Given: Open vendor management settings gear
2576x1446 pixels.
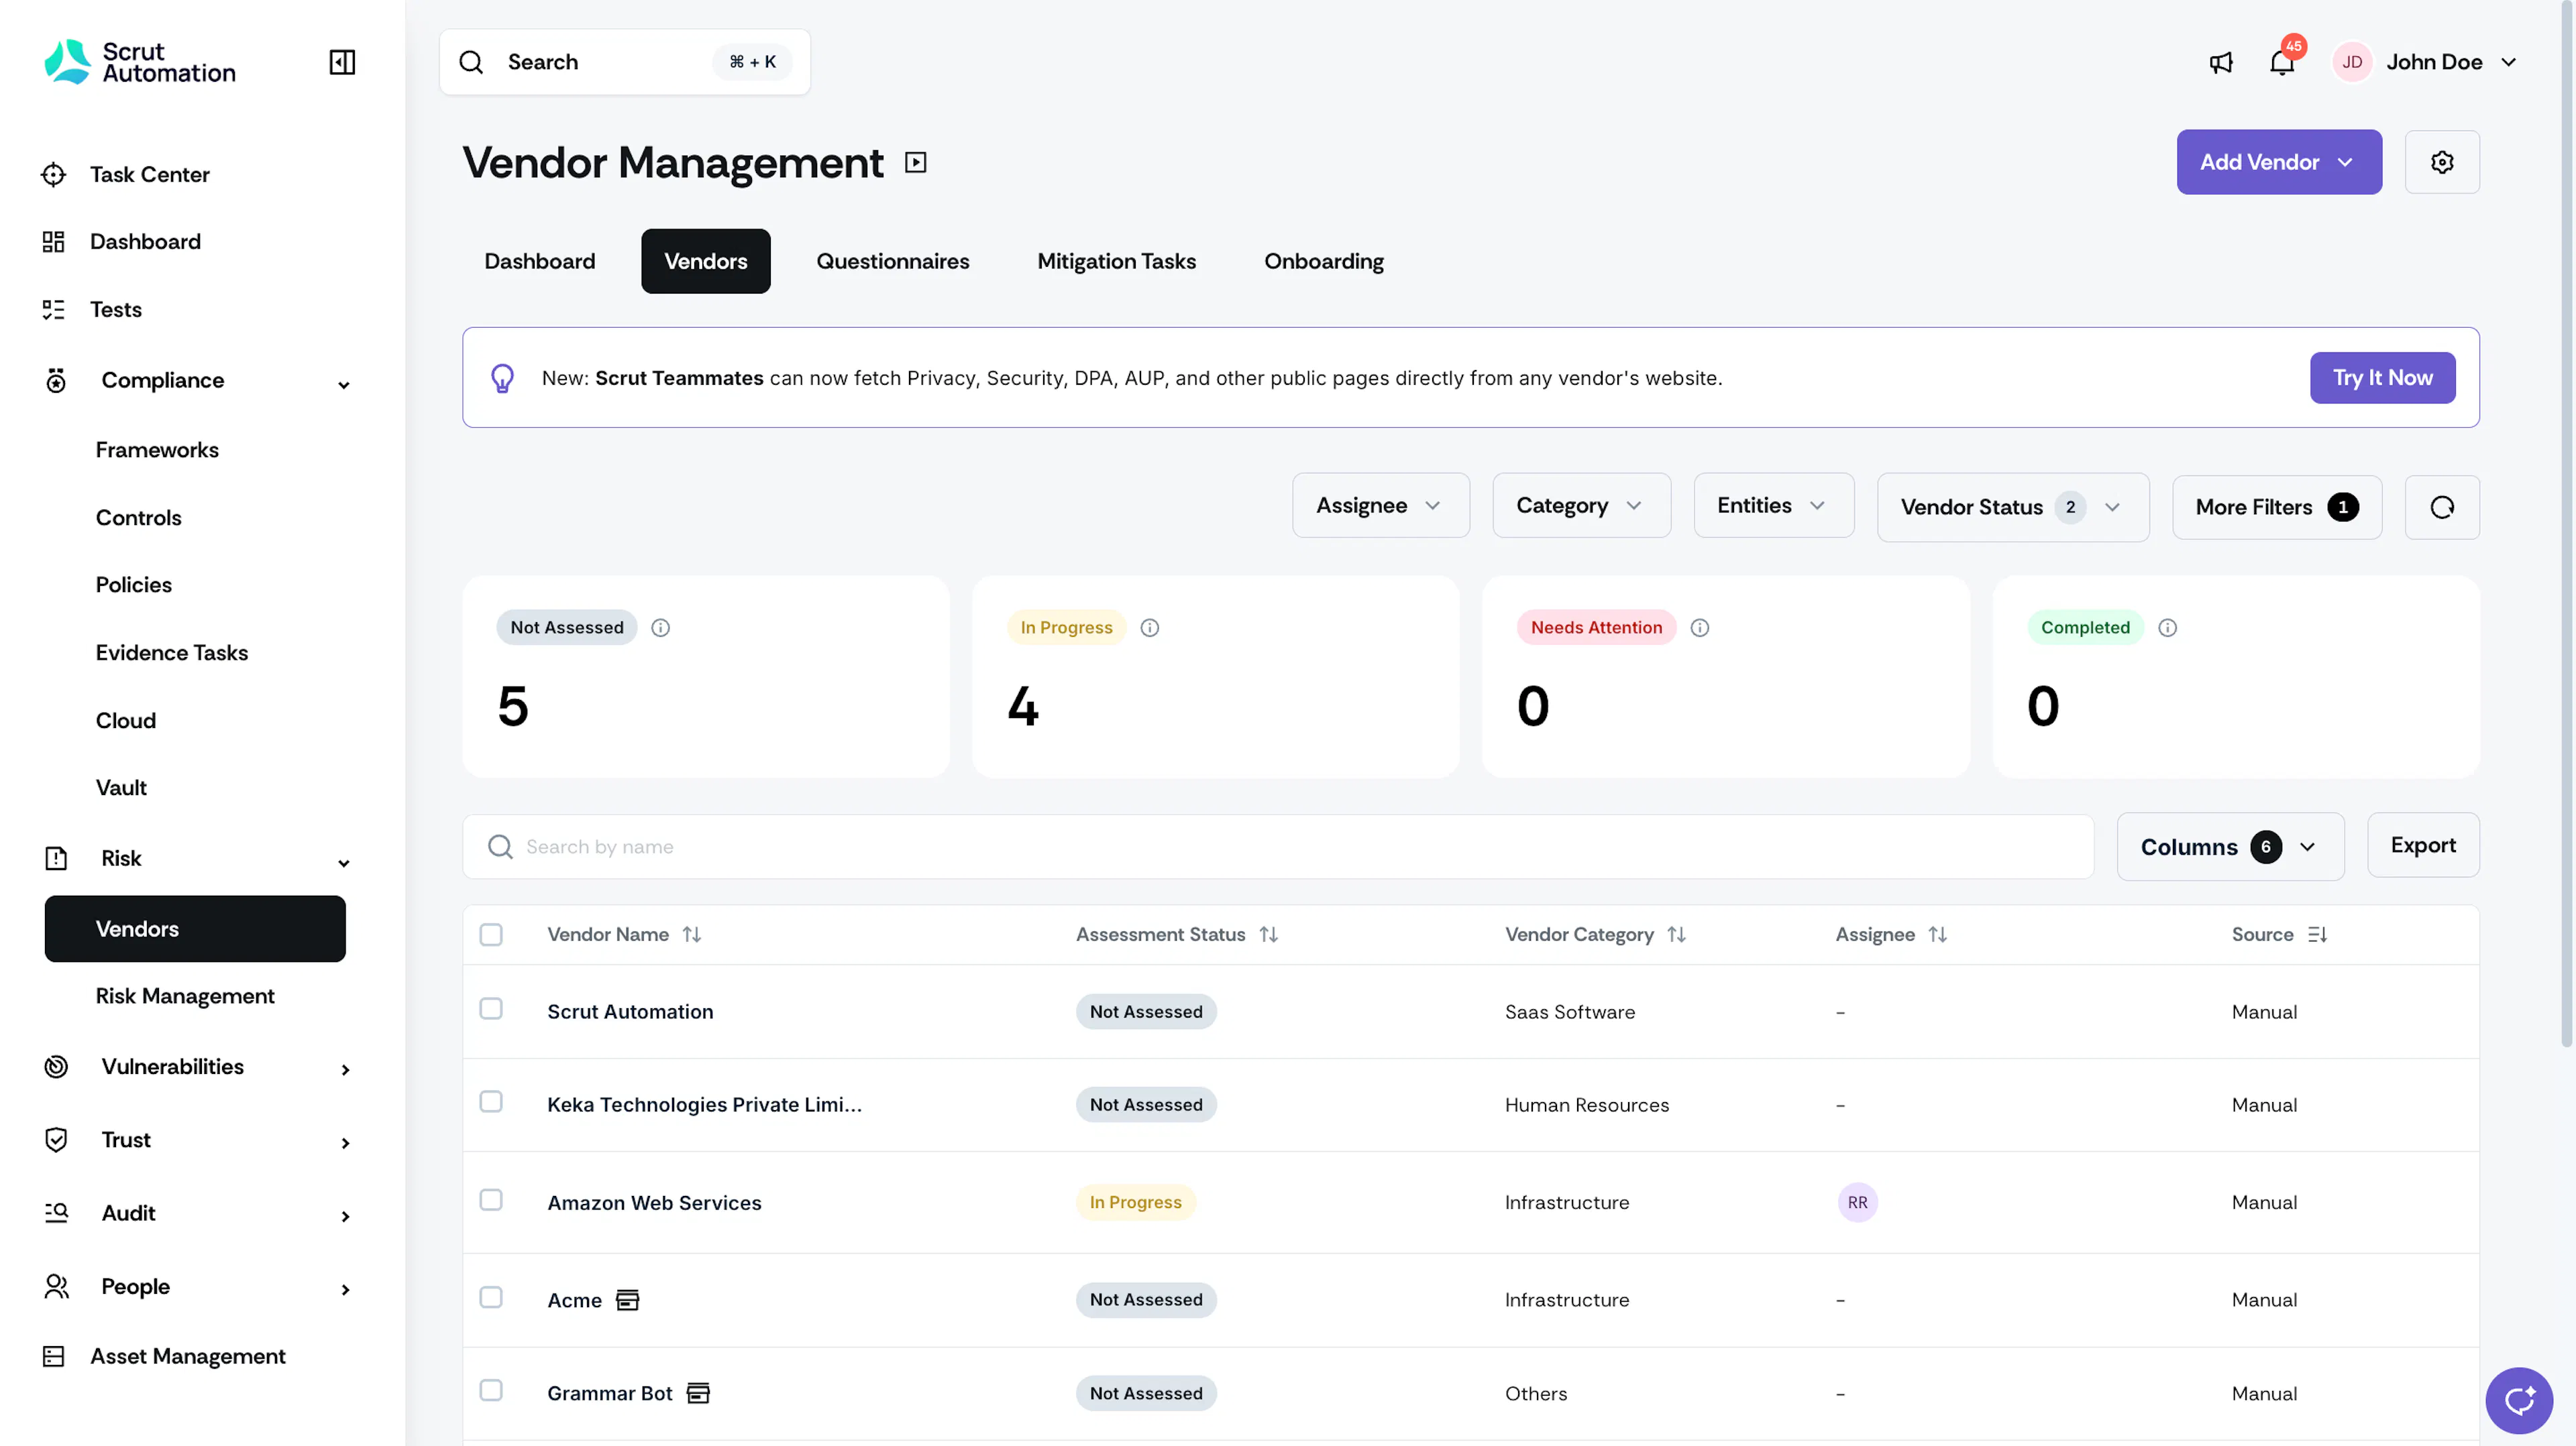Looking at the screenshot, I should point(2442,162).
